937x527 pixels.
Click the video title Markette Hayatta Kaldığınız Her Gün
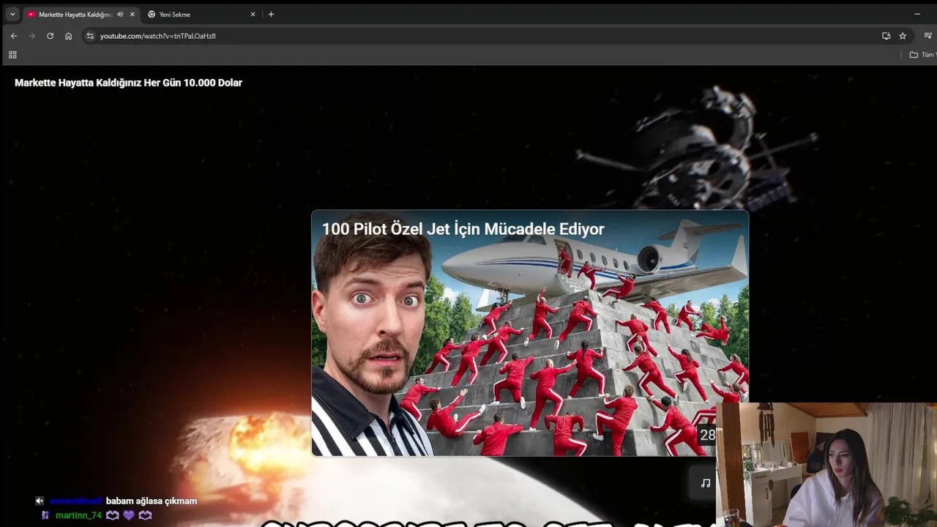[x=128, y=83]
